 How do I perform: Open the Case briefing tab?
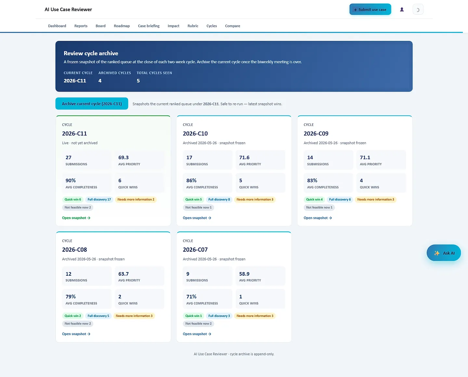[x=149, y=26]
